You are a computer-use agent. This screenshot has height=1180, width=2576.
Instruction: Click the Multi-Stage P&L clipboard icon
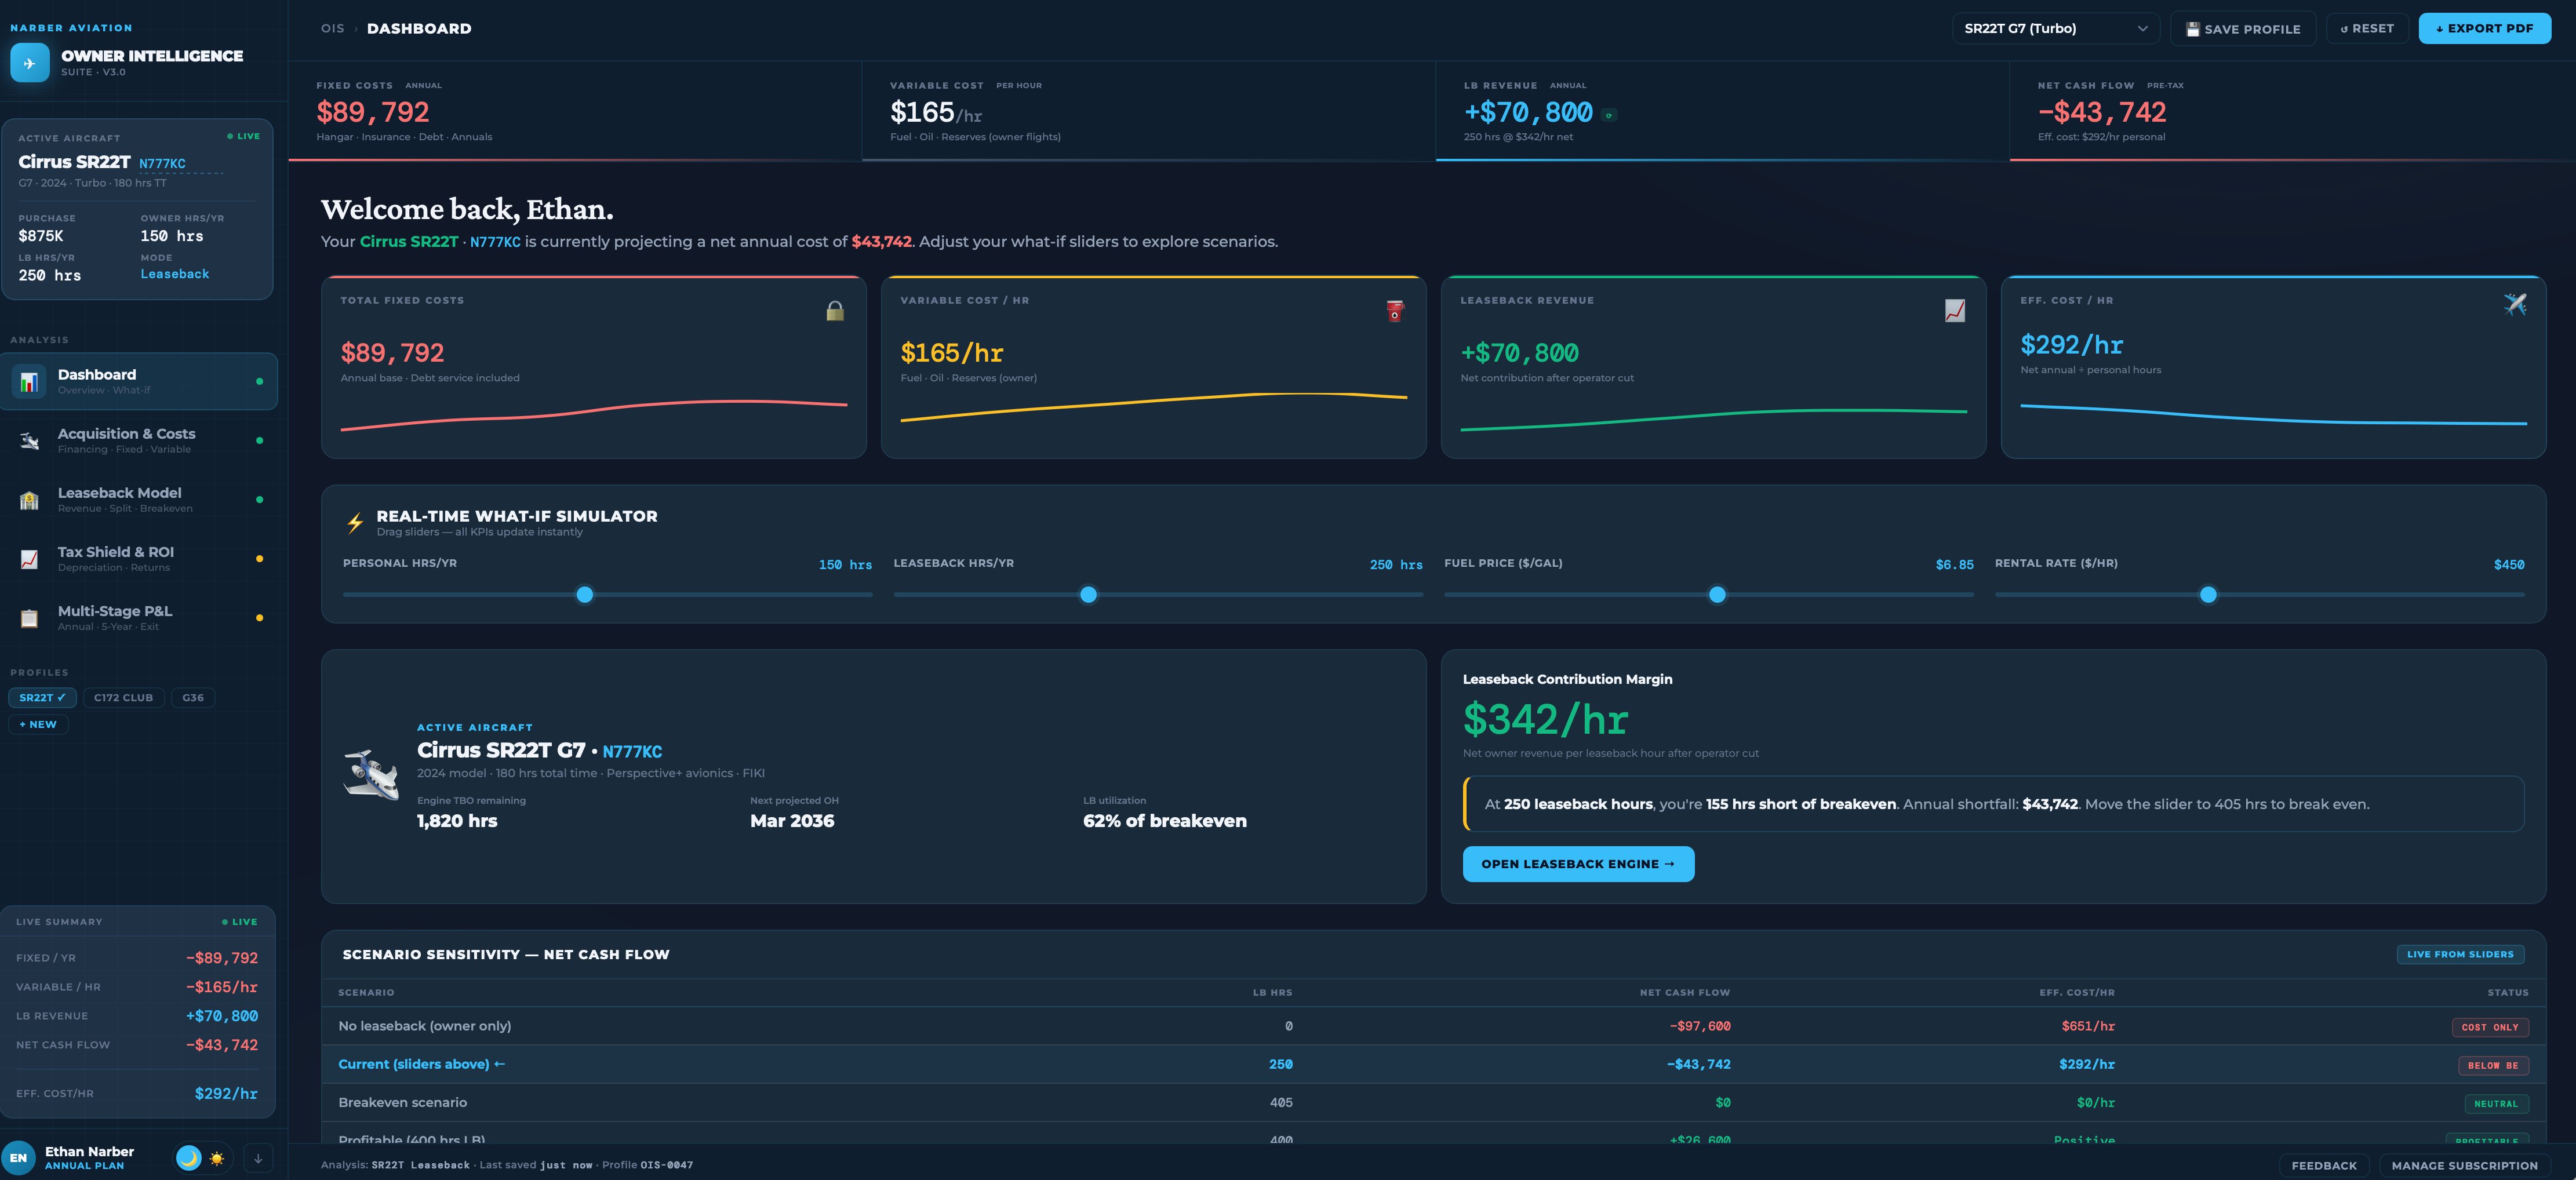(29, 618)
